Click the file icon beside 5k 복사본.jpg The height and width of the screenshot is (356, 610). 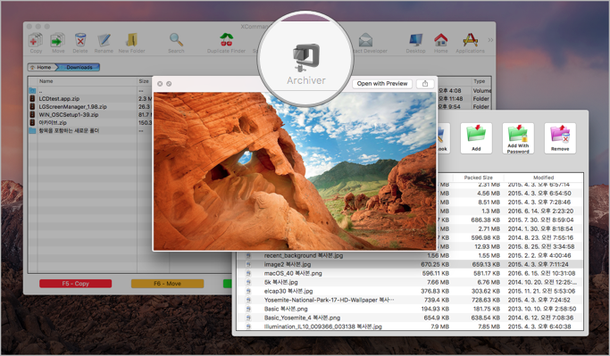point(248,282)
